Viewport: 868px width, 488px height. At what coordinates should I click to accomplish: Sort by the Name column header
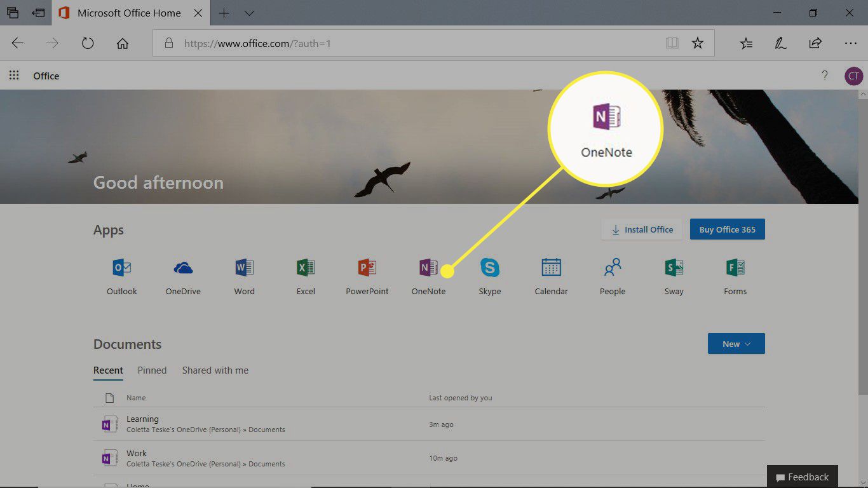click(136, 398)
